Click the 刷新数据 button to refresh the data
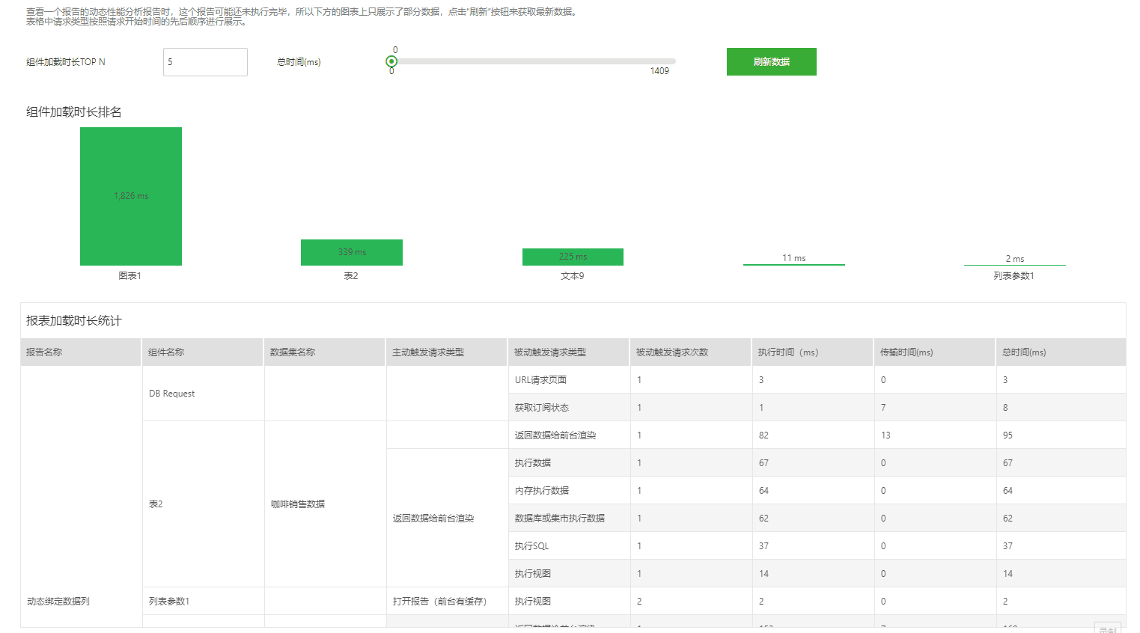The width and height of the screenshot is (1140, 633). (x=771, y=61)
